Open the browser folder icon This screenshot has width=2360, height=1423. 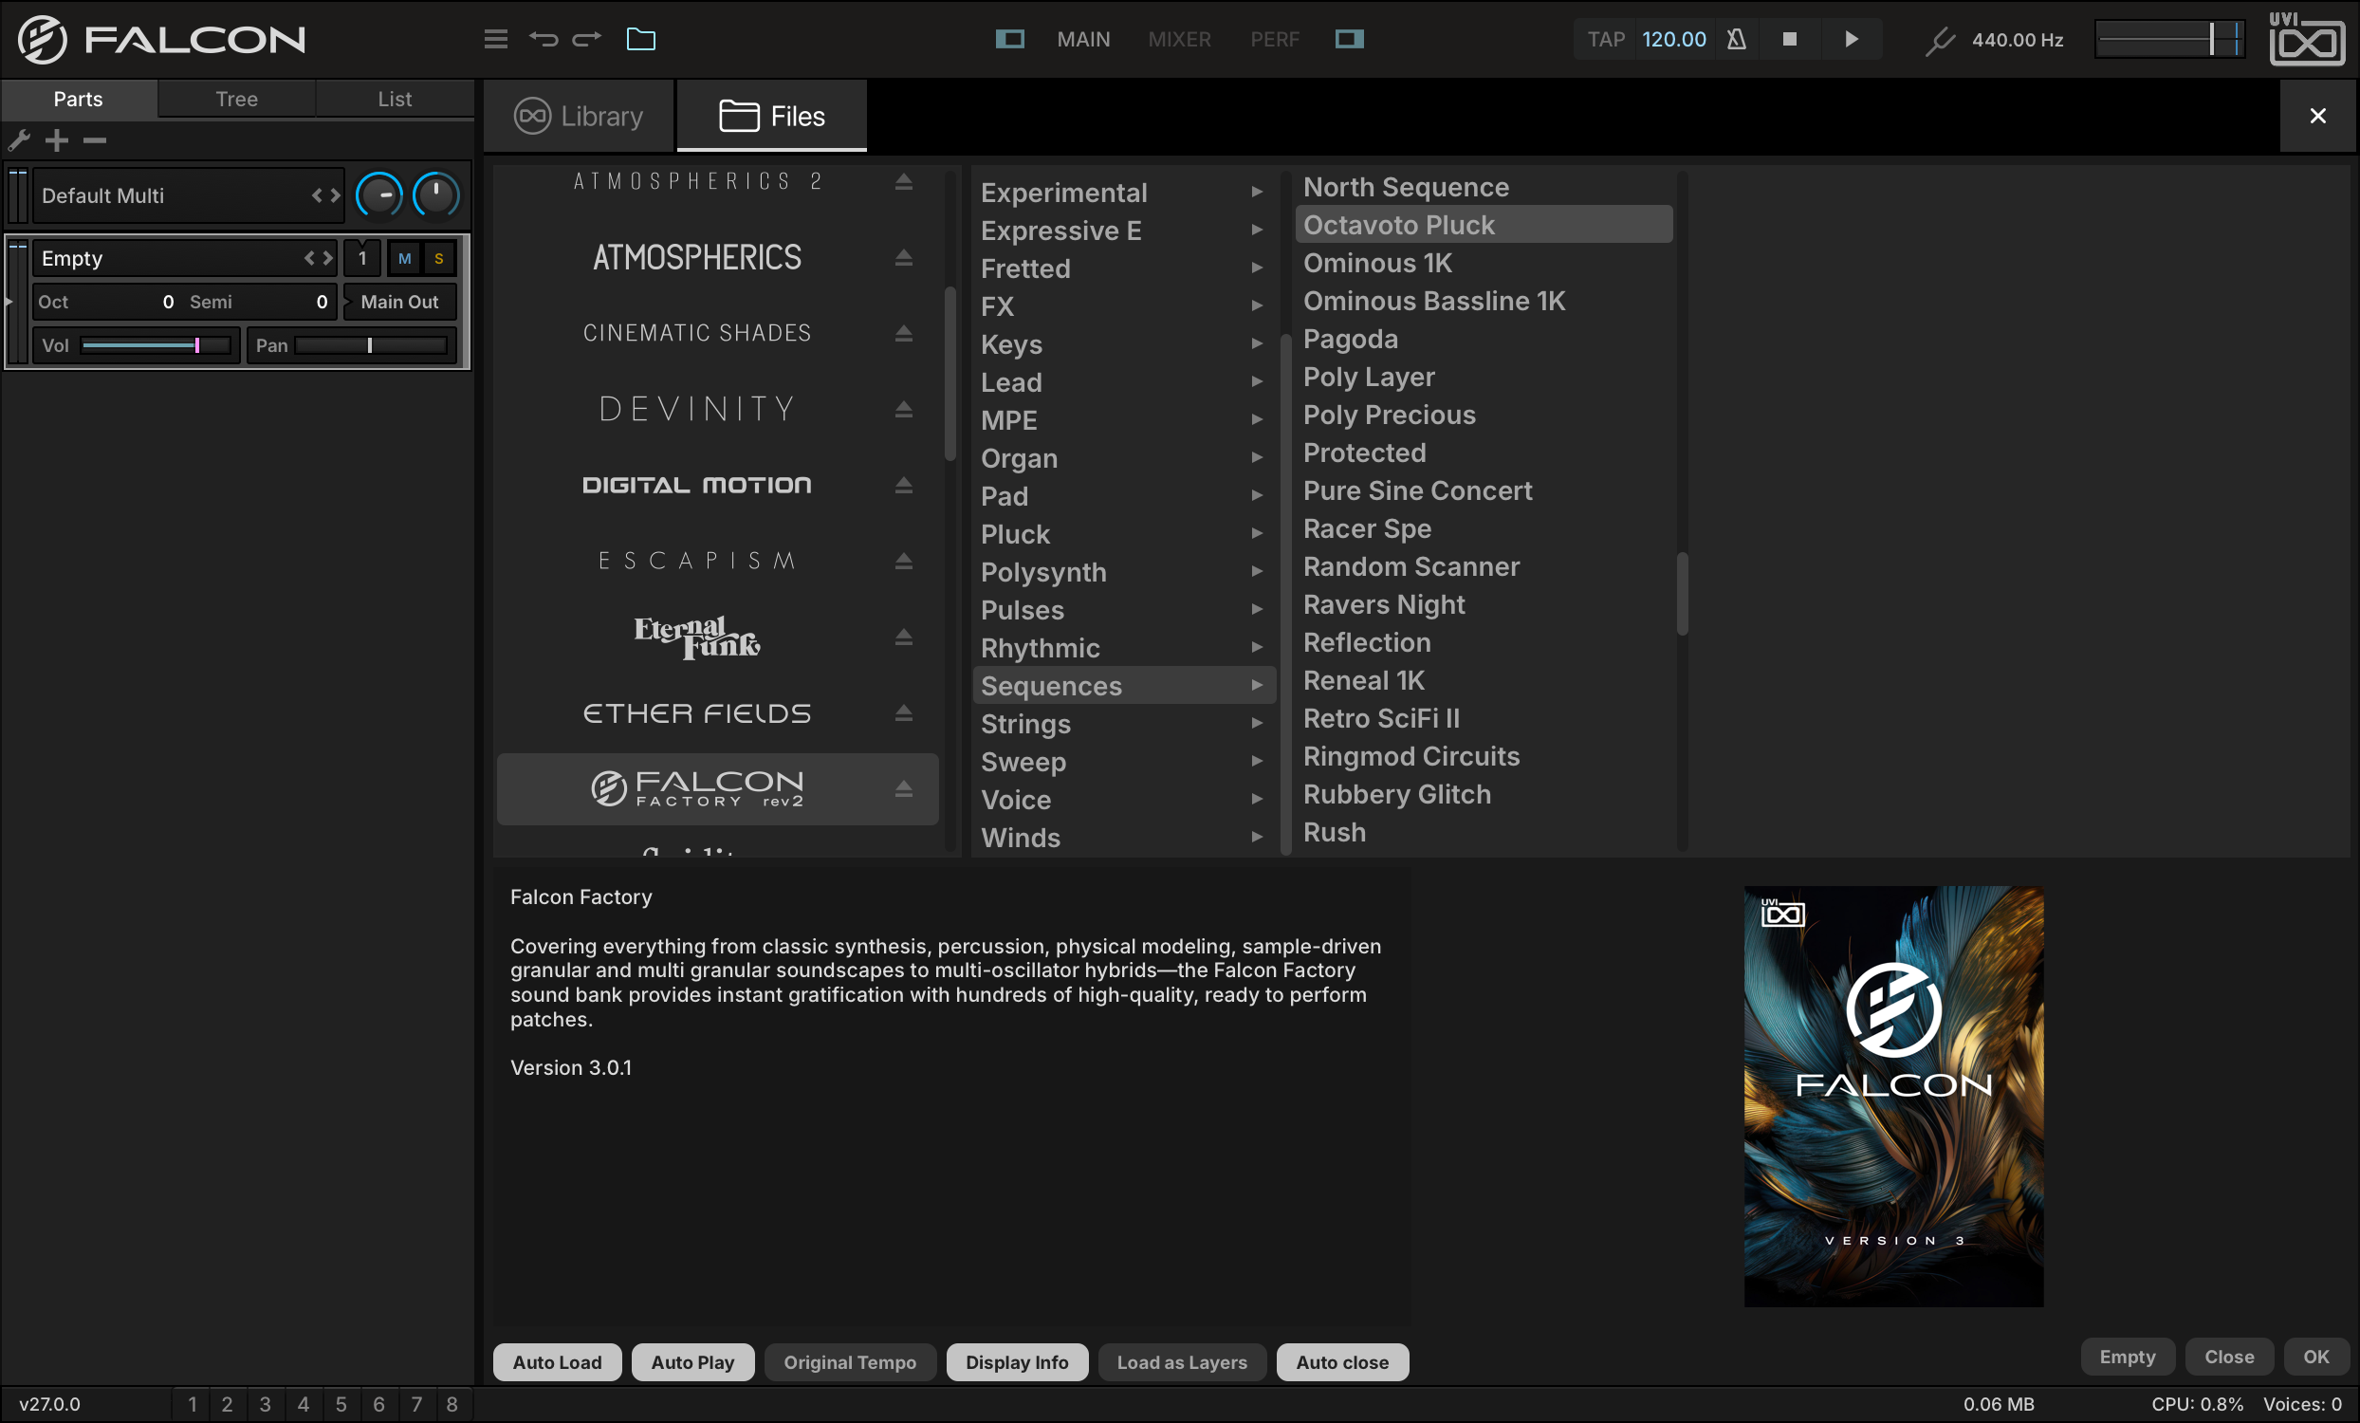click(641, 39)
